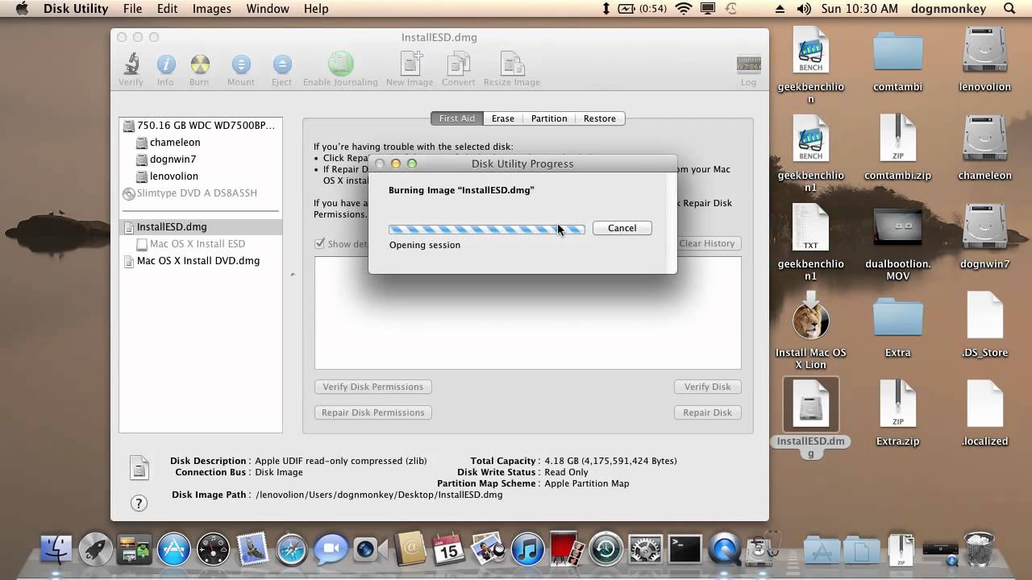
Task: Click the burn progress bar
Action: [x=487, y=229]
